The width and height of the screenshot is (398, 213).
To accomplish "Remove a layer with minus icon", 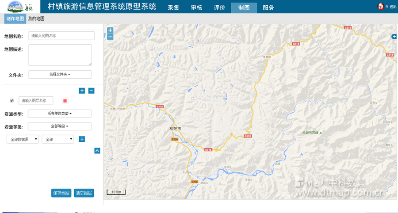I will (x=92, y=91).
